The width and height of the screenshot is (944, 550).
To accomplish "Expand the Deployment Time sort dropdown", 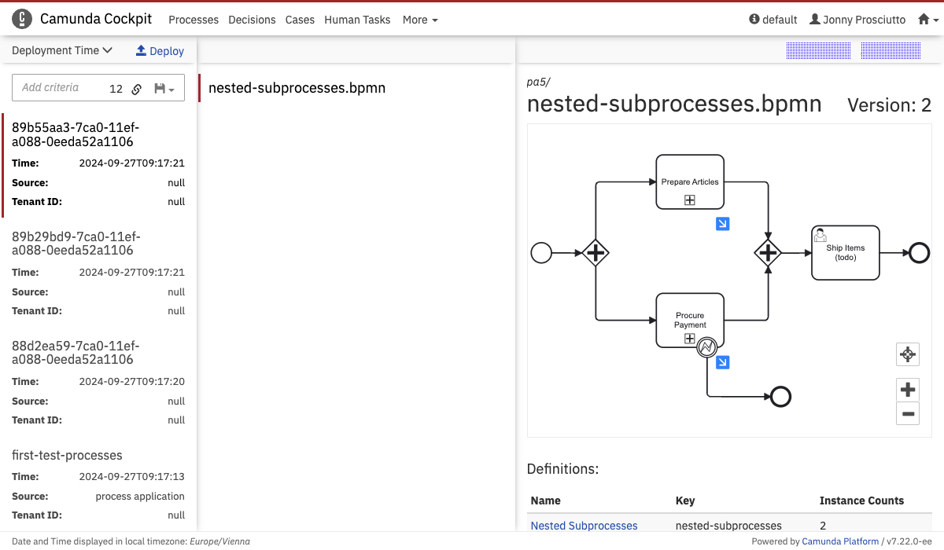I will (62, 50).
